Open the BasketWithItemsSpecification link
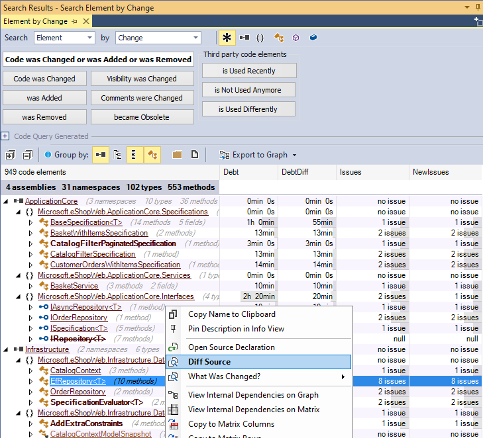The height and width of the screenshot is (438, 483). [99, 233]
